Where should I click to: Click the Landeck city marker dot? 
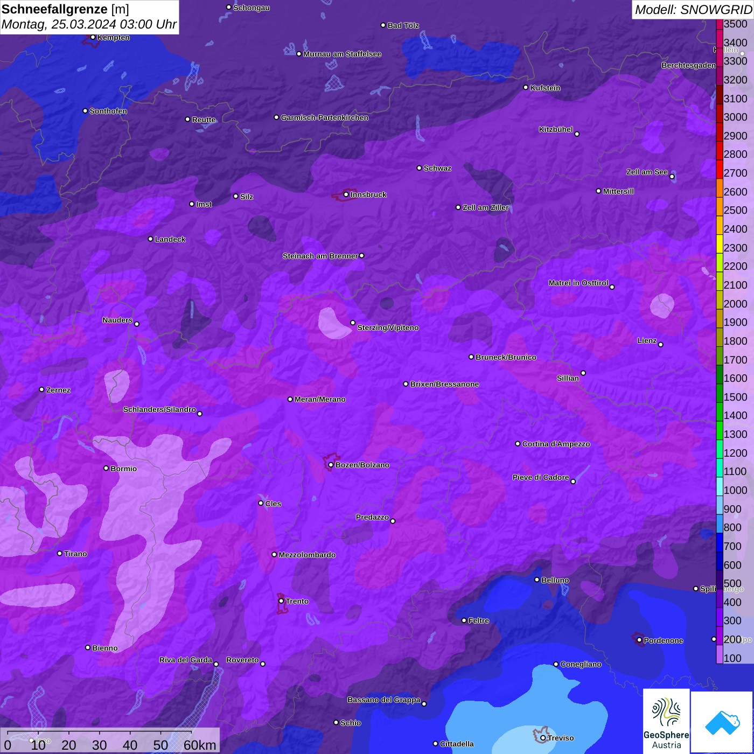pyautogui.click(x=151, y=239)
